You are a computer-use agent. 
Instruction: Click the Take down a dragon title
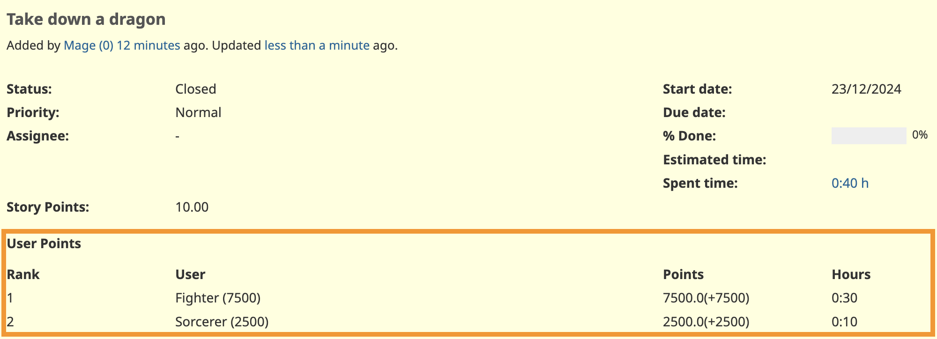click(x=86, y=19)
